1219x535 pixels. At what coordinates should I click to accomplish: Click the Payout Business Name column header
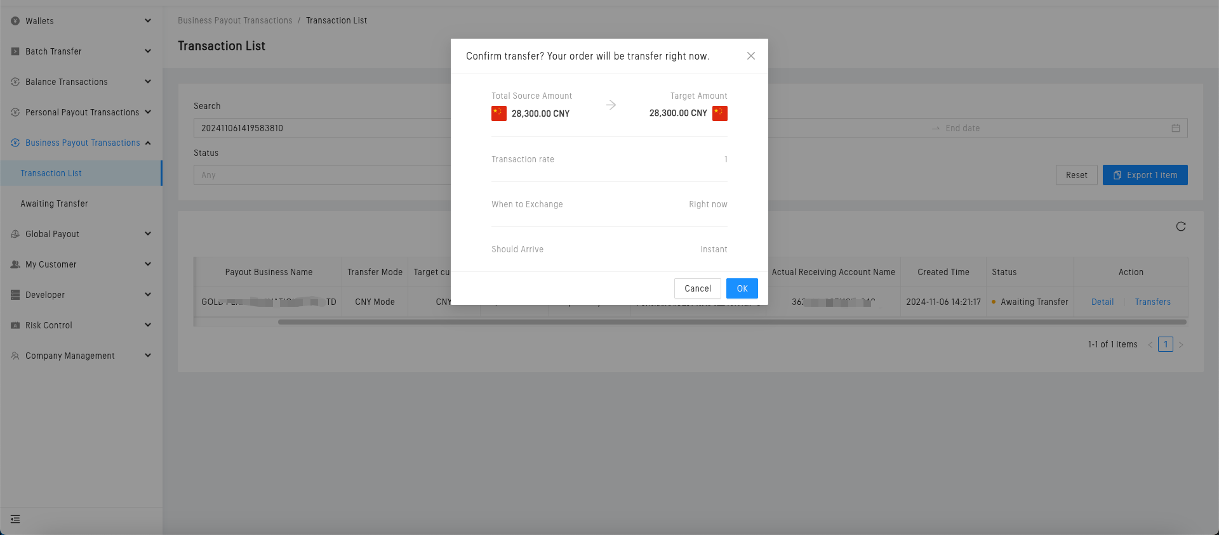click(x=269, y=272)
